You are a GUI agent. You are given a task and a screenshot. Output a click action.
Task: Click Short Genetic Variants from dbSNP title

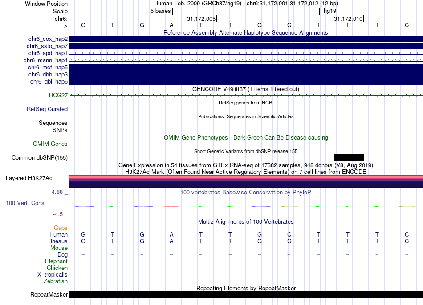246,152
